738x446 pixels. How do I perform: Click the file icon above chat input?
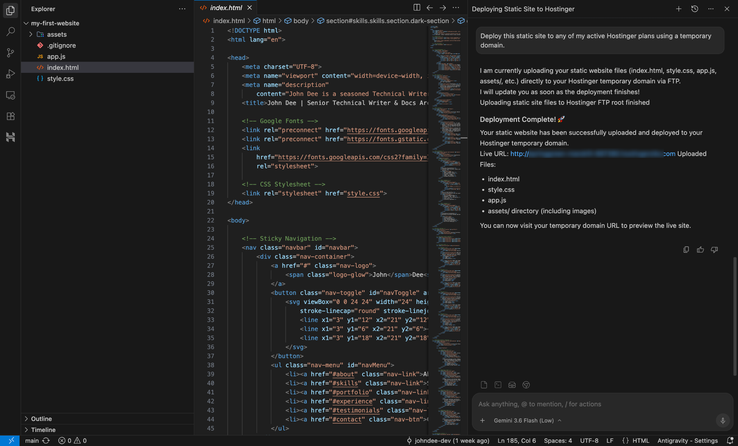click(x=484, y=385)
